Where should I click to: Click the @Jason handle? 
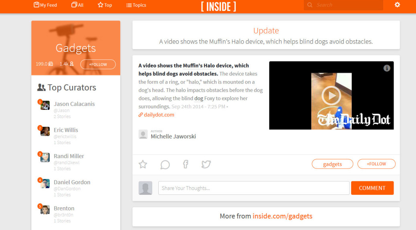coord(62,111)
